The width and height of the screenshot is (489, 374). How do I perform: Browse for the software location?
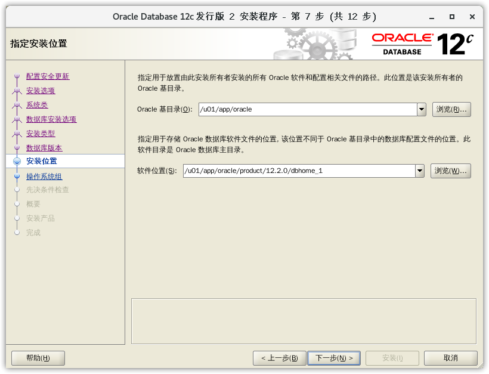[x=450, y=171]
